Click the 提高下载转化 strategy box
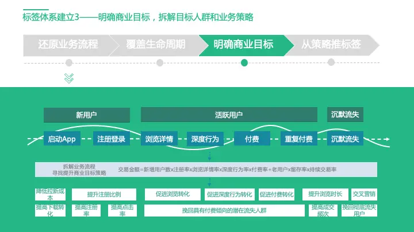 (50, 211)
